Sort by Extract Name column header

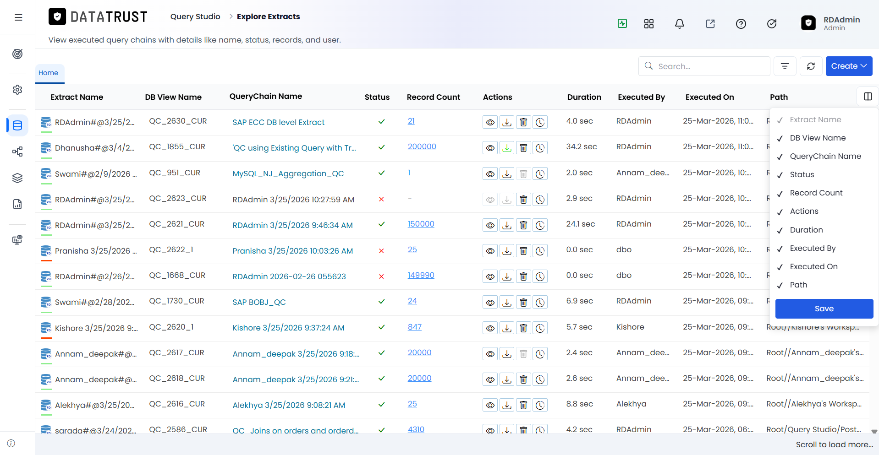77,97
